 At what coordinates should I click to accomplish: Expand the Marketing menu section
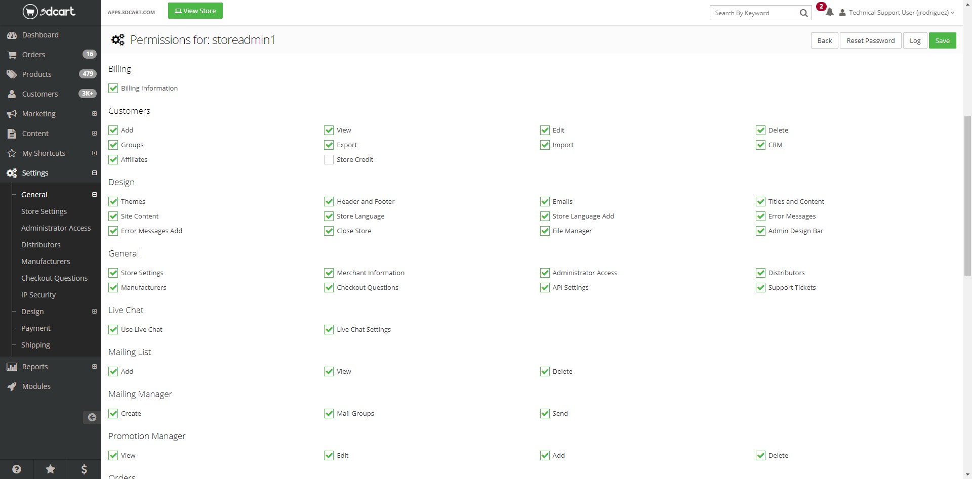(94, 114)
